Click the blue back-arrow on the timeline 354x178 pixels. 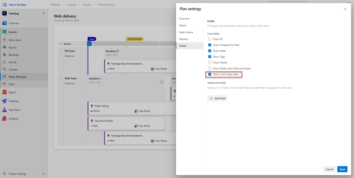pos(90,44)
